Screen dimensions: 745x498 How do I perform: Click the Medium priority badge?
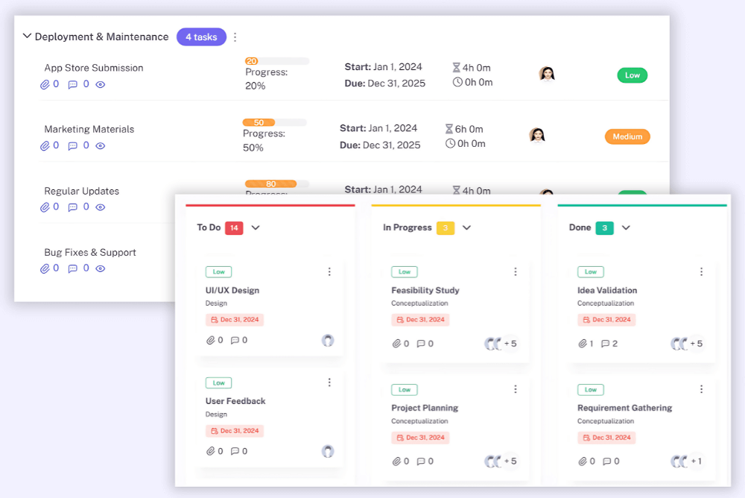click(627, 136)
